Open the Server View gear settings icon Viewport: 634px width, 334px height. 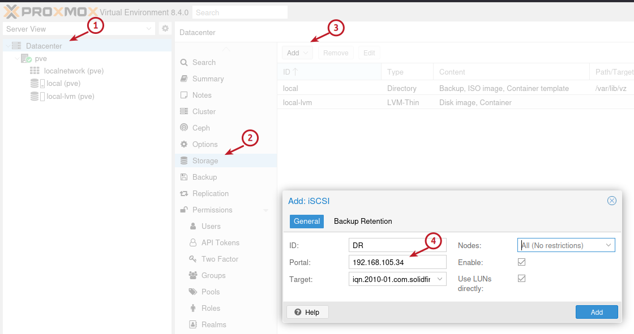pos(165,28)
